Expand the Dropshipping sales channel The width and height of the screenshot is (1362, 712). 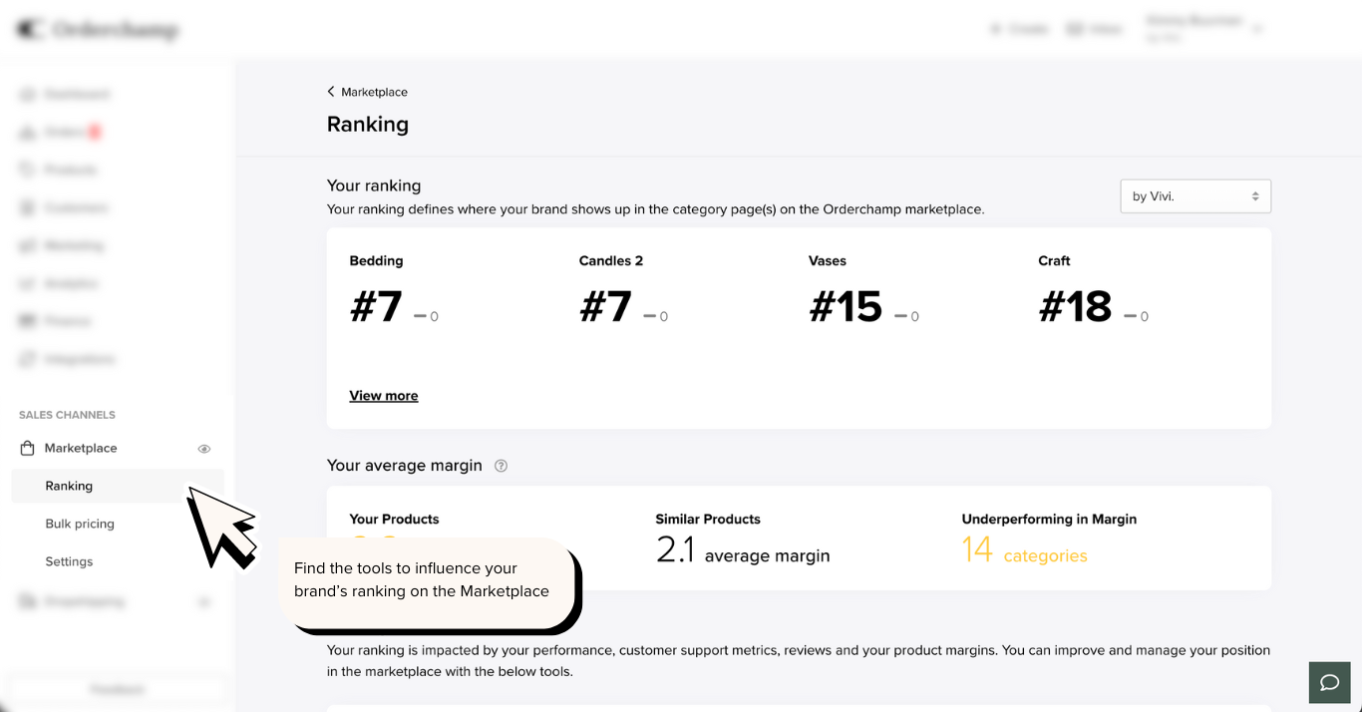click(x=204, y=602)
